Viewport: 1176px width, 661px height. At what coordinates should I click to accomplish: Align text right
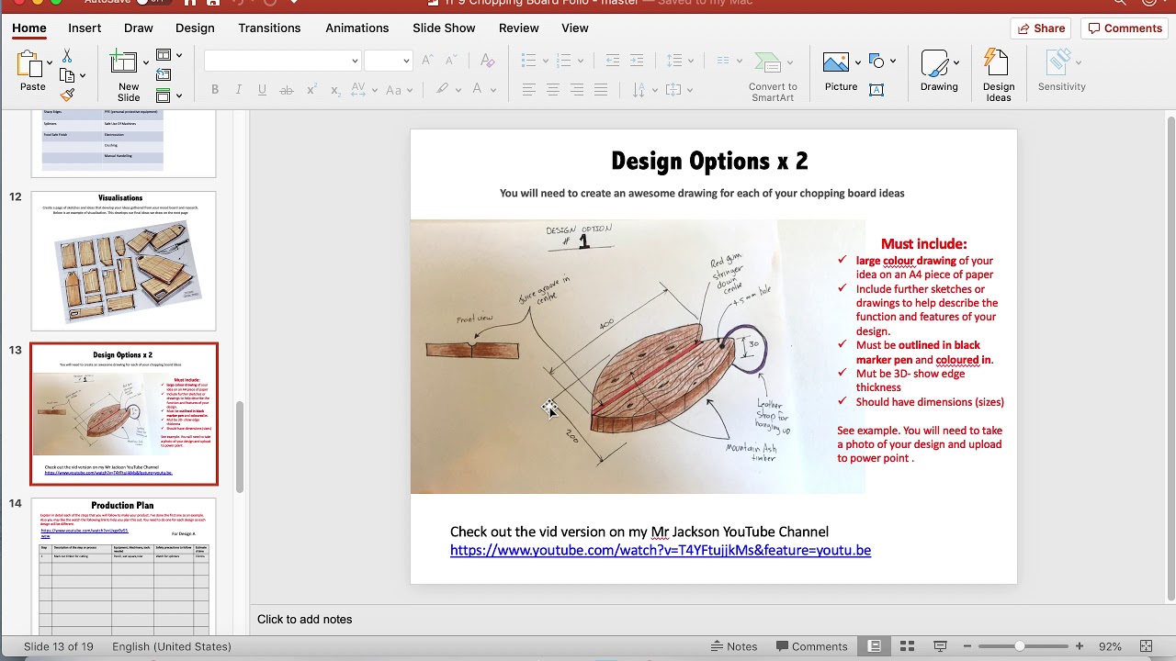tap(577, 90)
